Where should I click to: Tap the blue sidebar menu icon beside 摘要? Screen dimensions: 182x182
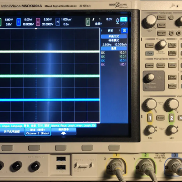(x=124, y=30)
